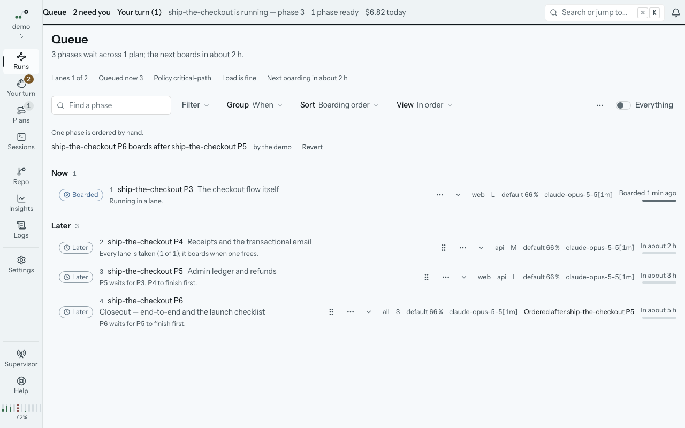Click the notifications bell icon

click(676, 12)
